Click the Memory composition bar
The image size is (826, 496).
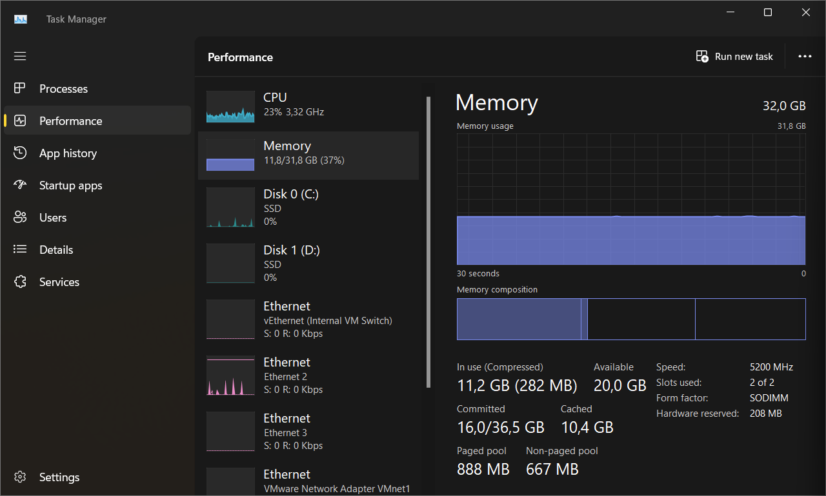pyautogui.click(x=630, y=319)
